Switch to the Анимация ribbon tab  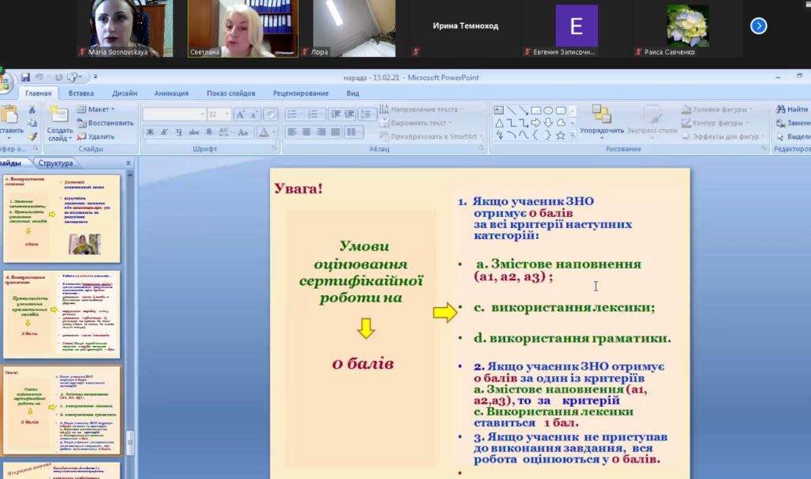[171, 93]
